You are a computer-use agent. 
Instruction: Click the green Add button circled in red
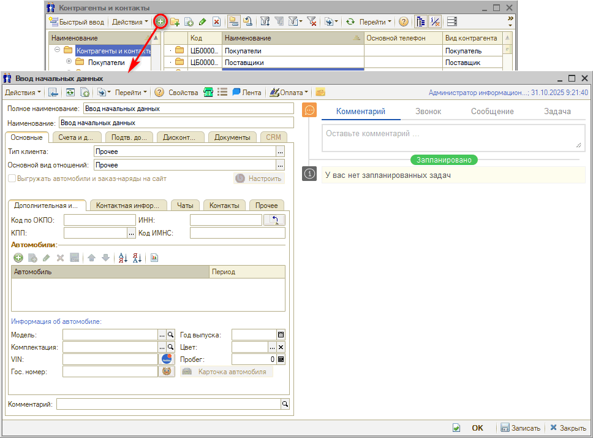(x=160, y=21)
